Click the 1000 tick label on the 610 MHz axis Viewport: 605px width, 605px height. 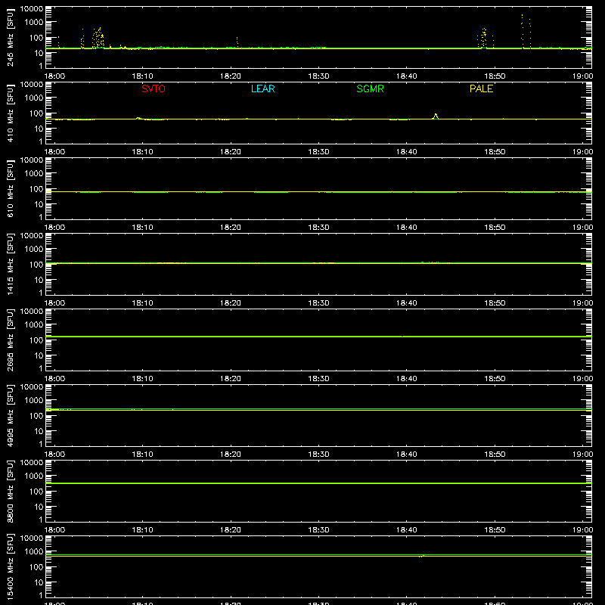[x=34, y=174]
